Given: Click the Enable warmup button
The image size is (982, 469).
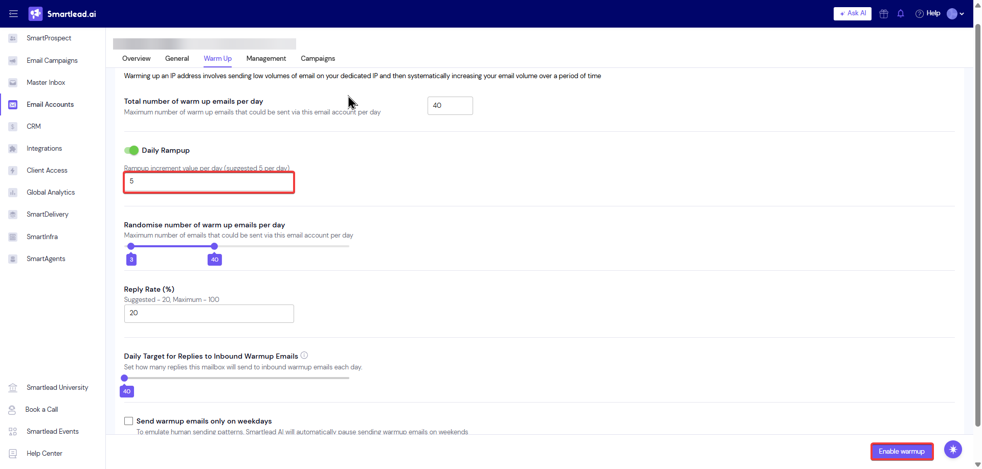Looking at the screenshot, I should click(902, 451).
